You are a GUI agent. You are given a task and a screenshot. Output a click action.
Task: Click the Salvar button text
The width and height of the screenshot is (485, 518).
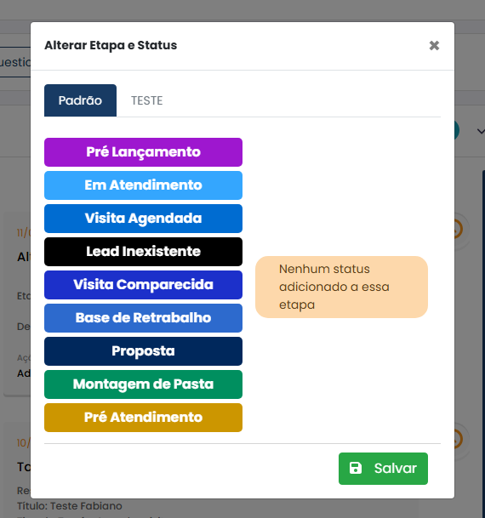396,468
